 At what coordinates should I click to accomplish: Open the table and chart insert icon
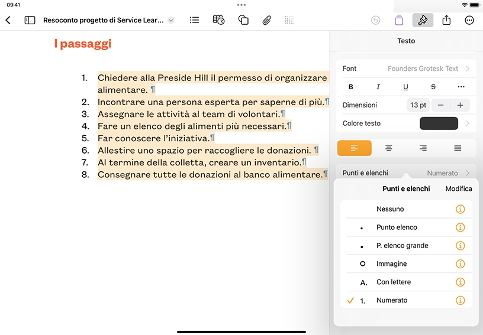click(218, 20)
